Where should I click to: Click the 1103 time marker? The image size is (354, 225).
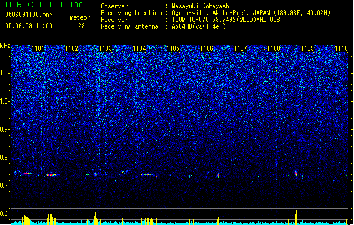[105, 48]
